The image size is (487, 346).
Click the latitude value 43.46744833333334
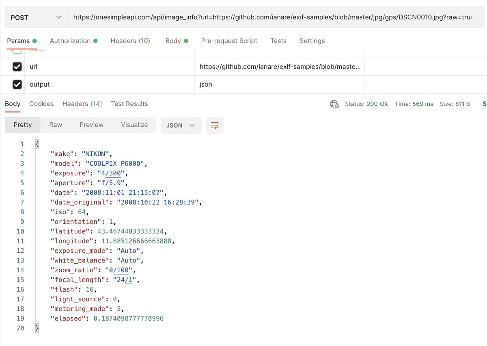(131, 231)
